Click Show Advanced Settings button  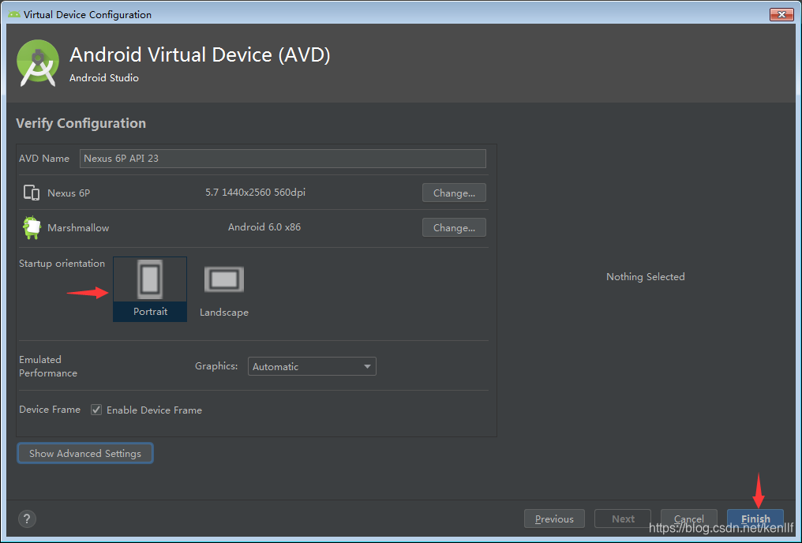[85, 453]
